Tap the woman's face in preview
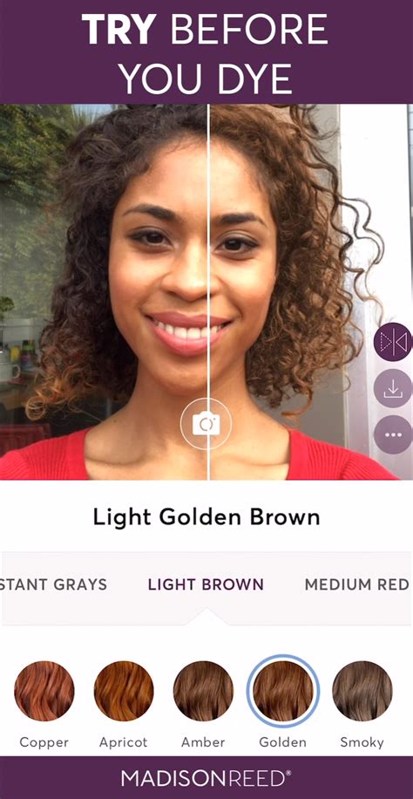 (x=193, y=265)
